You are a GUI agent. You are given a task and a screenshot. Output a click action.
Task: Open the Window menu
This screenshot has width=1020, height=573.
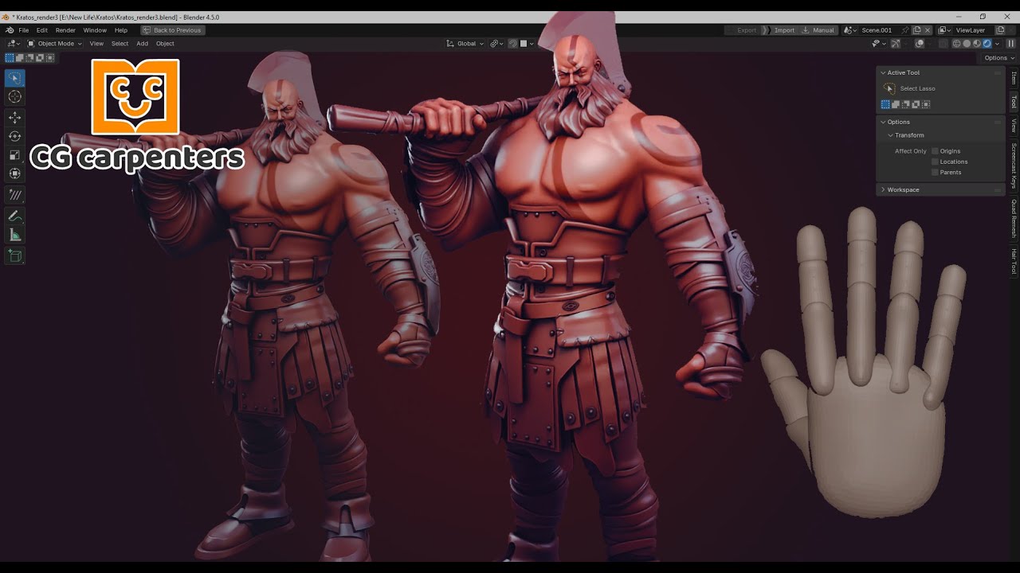(95, 30)
